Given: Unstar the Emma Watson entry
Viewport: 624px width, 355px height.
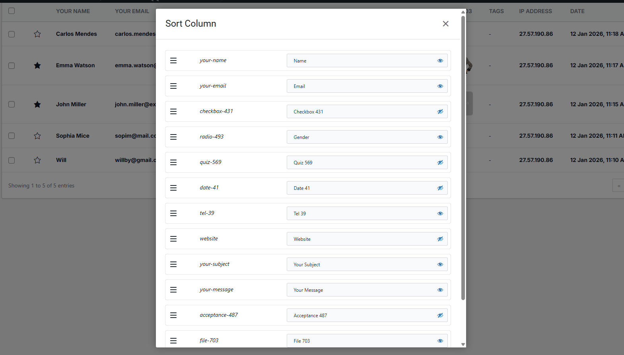Looking at the screenshot, I should point(37,66).
